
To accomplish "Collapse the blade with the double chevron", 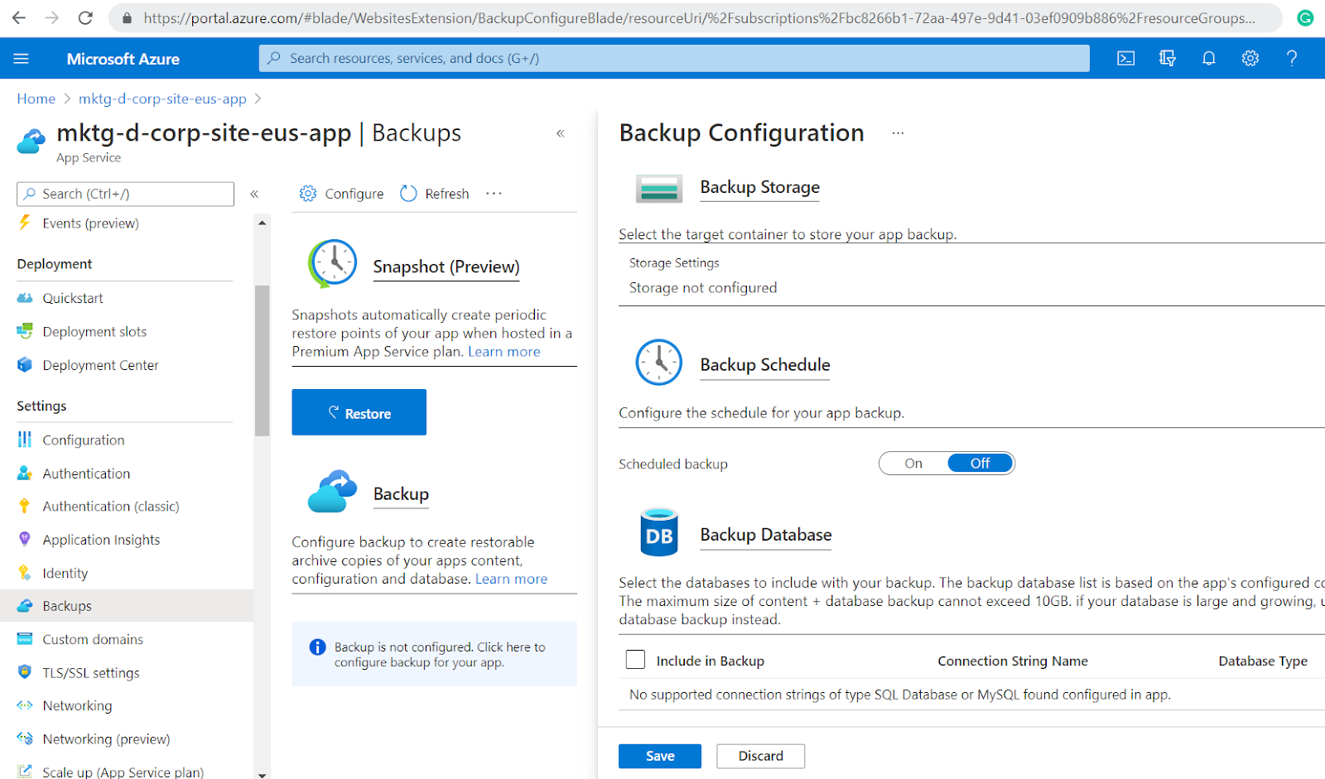I will pos(561,132).
